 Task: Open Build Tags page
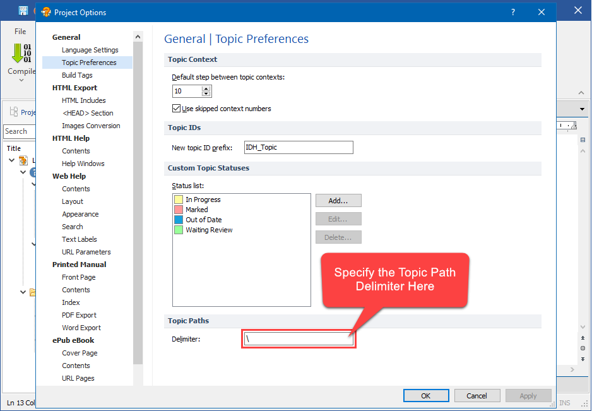pos(77,75)
